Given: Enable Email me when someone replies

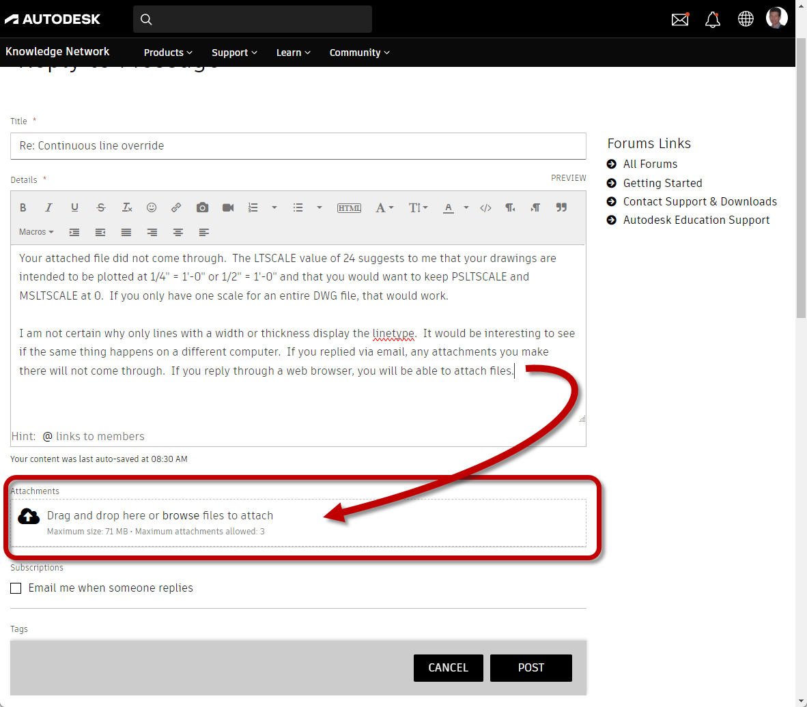Looking at the screenshot, I should point(16,588).
